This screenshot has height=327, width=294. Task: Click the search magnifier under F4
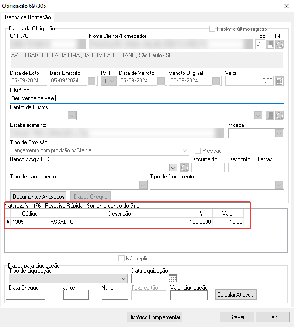pos(279,45)
